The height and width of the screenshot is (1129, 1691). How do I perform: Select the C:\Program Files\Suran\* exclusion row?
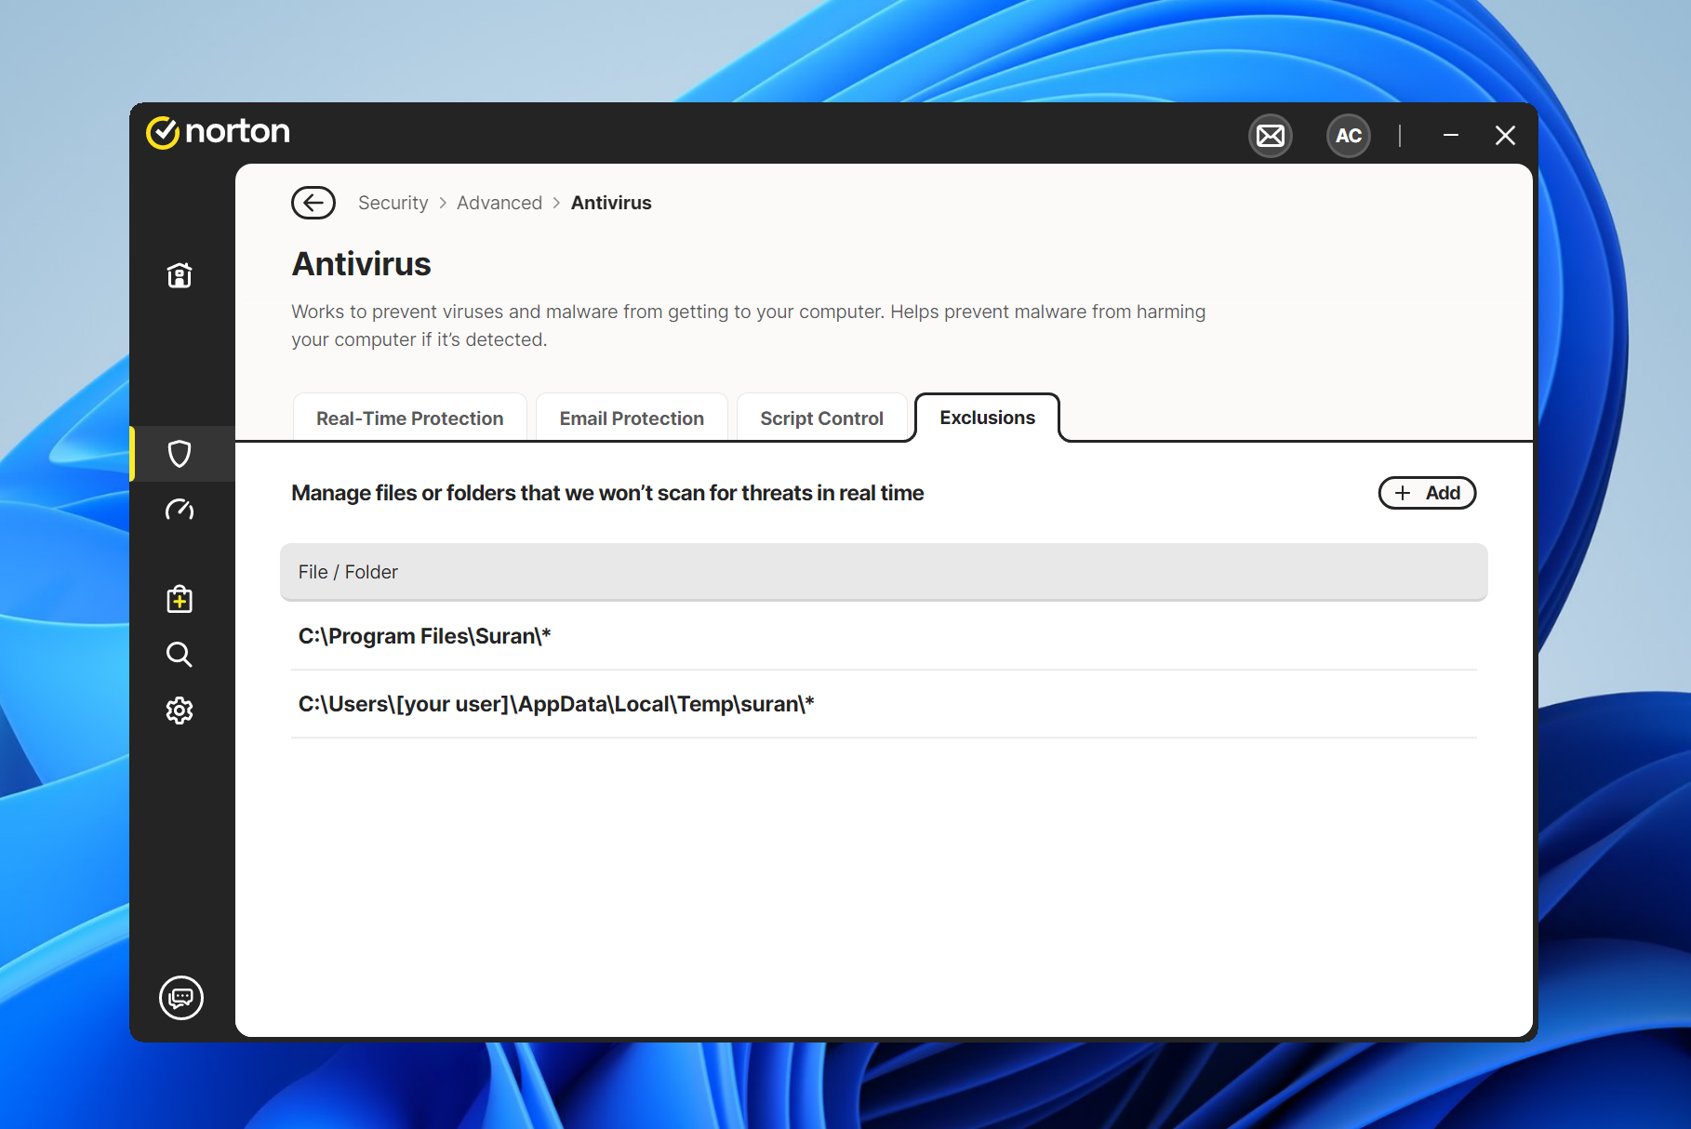[x=884, y=636]
